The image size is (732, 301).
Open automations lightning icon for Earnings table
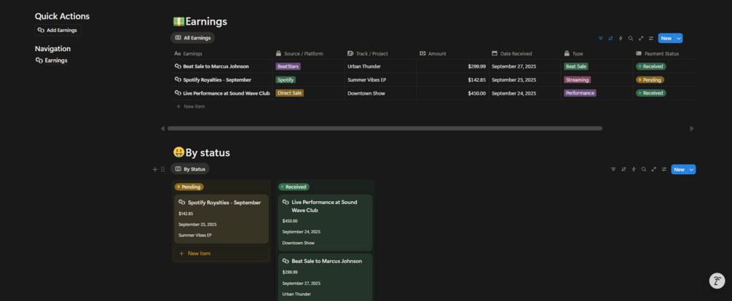[621, 38]
